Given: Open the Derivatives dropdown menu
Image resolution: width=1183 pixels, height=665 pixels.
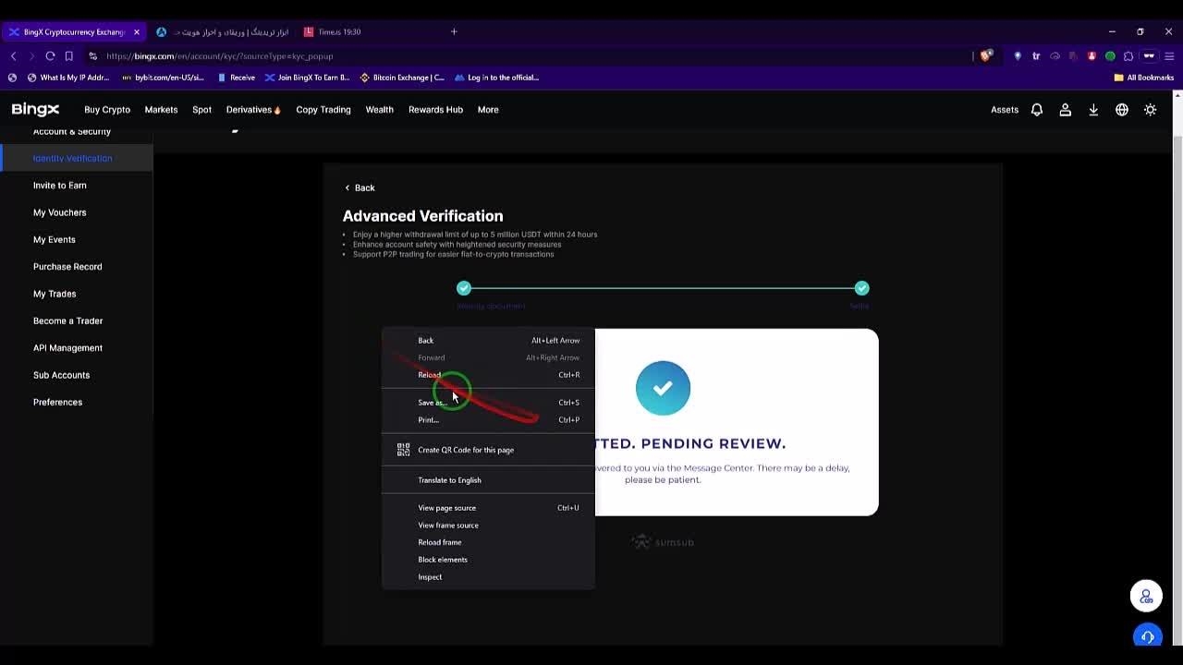Looking at the screenshot, I should coord(252,110).
